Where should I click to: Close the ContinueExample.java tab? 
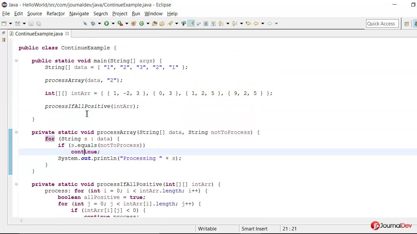point(67,33)
